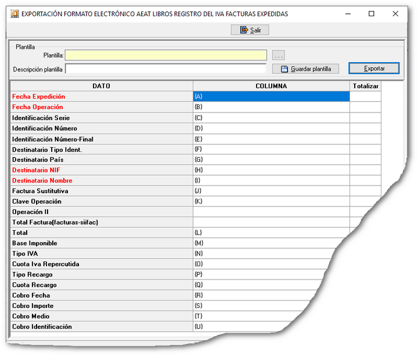Select the Identificación Serie row label

coord(102,118)
